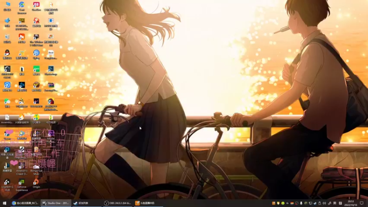Open the Bongo Cat Mver shortcut
Viewport: 368px width, 207px height.
coord(36,169)
